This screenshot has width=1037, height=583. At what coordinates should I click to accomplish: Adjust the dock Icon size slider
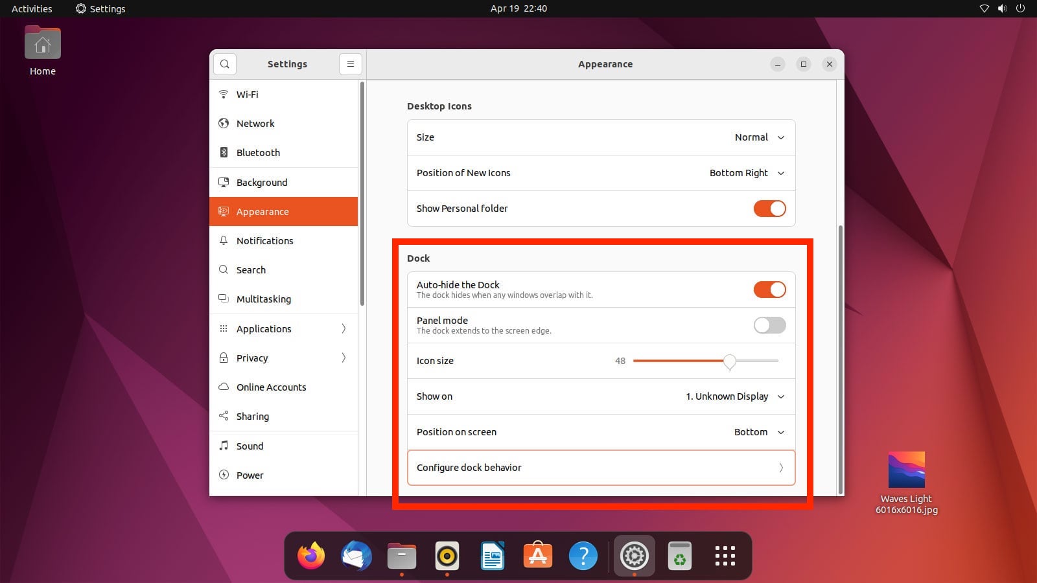(x=730, y=361)
